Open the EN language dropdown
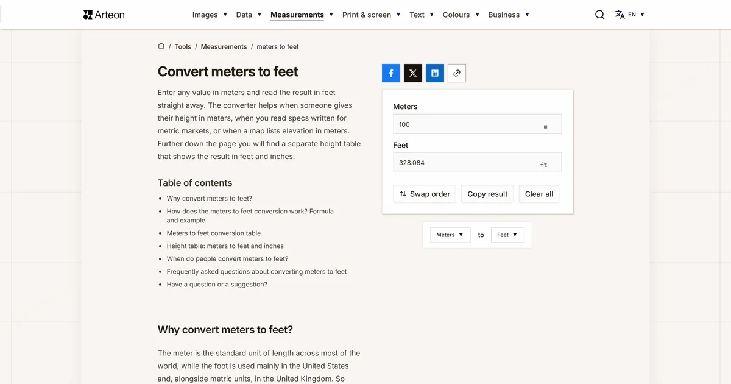This screenshot has height=384, width=731. point(637,15)
